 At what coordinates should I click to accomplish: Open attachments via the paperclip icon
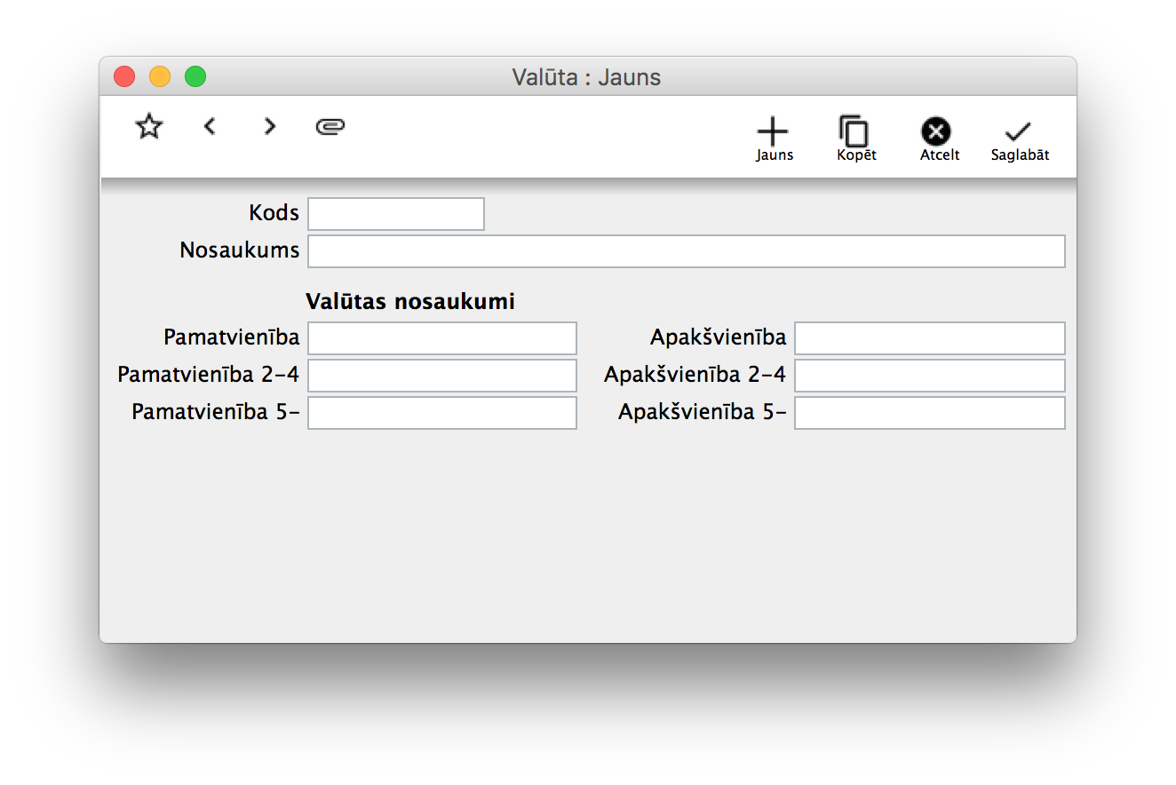[330, 127]
